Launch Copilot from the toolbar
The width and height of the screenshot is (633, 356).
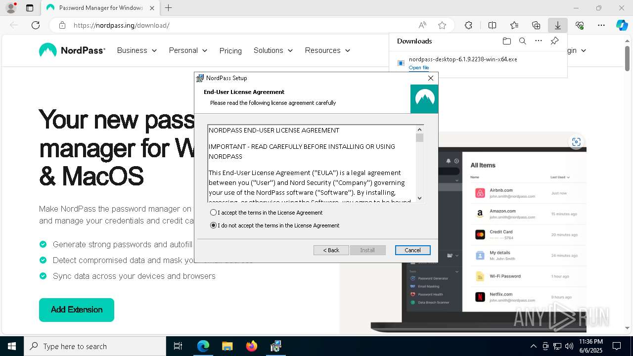[622, 25]
